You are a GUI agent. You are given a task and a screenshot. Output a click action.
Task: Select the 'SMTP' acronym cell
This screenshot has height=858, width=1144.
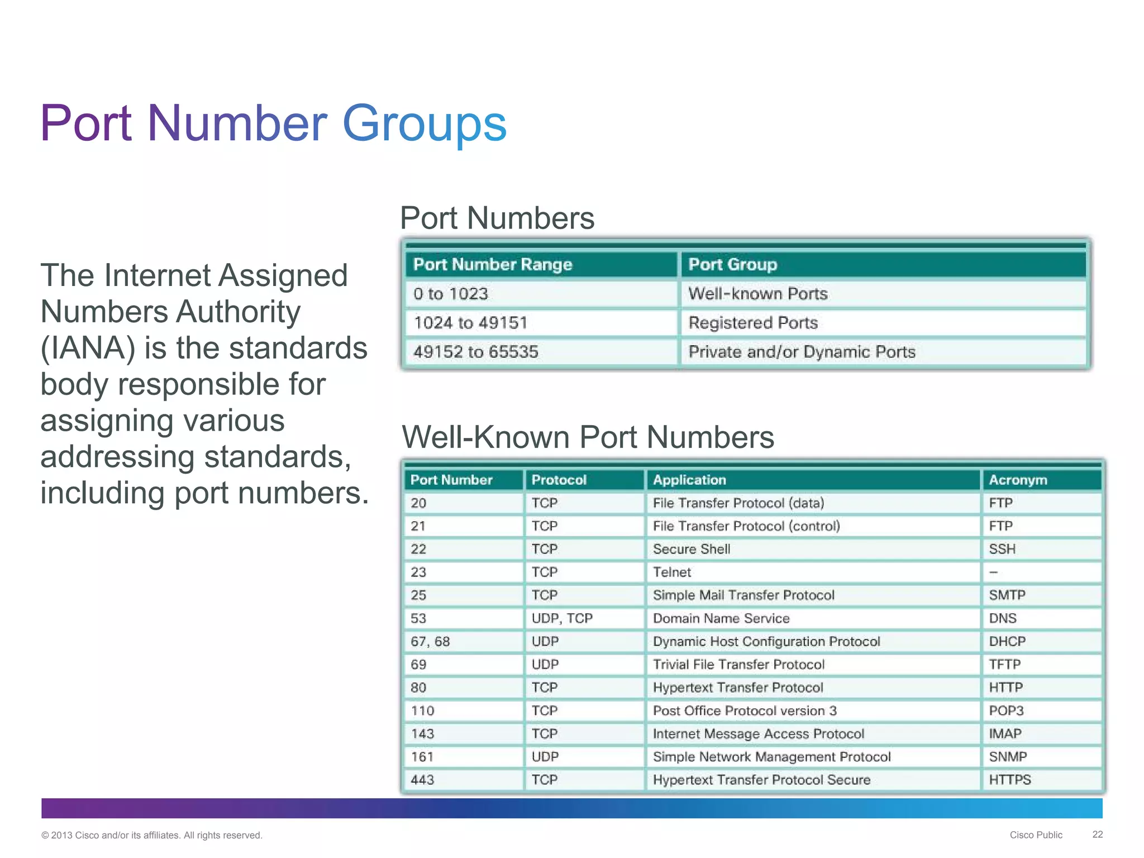click(x=1042, y=595)
